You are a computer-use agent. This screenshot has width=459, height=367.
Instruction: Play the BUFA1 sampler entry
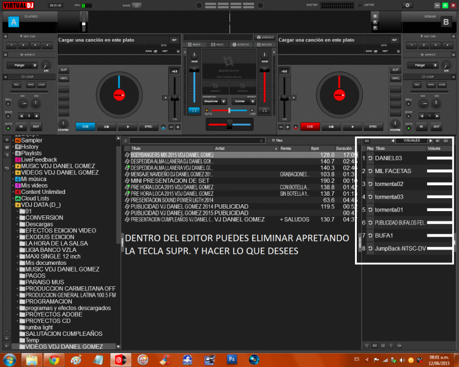point(370,235)
